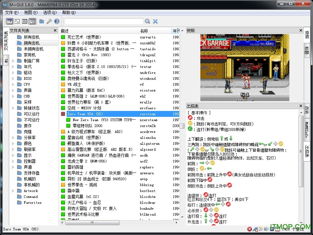Clear the search with the blue X icon
Viewport: 313px width, 235px height.
point(155,21)
